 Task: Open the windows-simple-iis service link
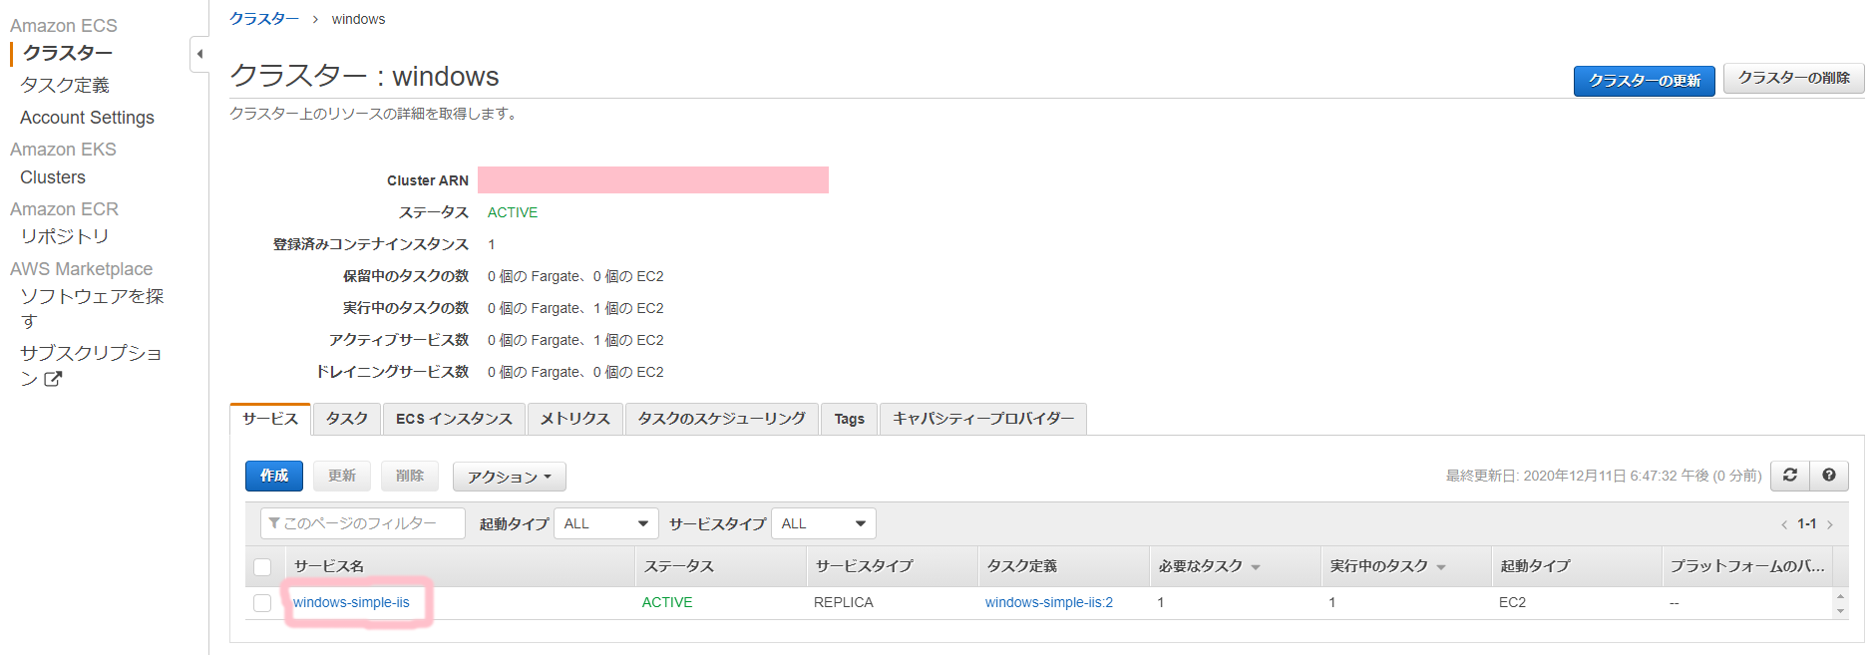click(x=351, y=602)
